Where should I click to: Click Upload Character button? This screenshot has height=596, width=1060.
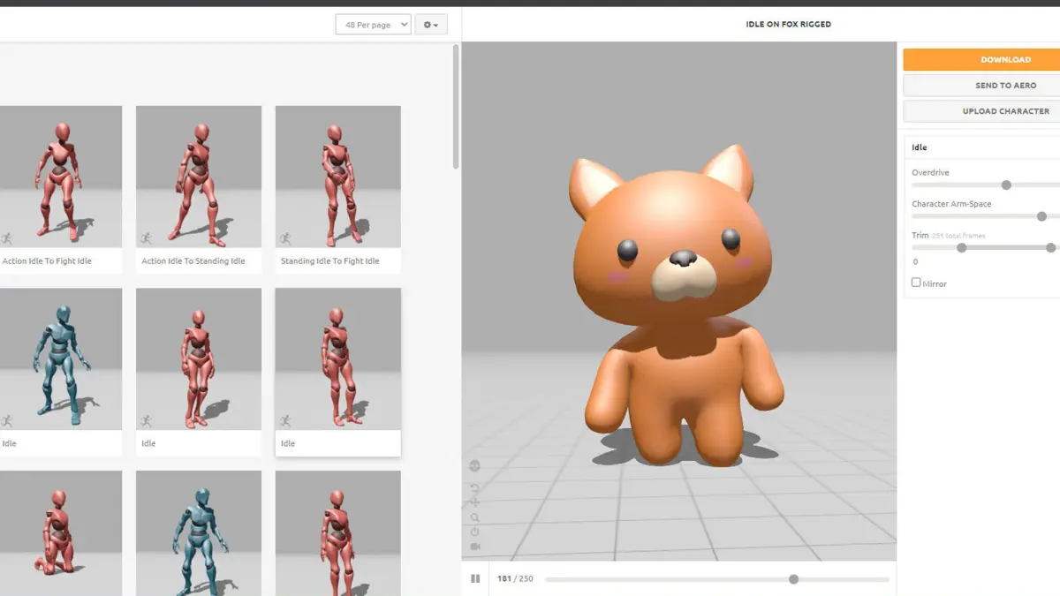click(981, 111)
